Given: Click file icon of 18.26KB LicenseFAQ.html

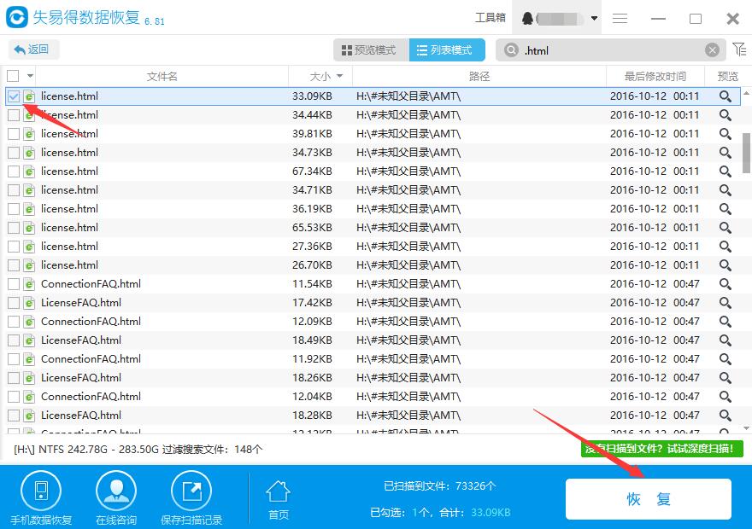Looking at the screenshot, I should (29, 378).
